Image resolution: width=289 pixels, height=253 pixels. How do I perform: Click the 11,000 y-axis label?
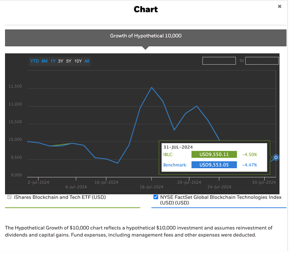pyautogui.click(x=15, y=104)
